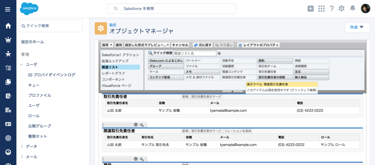The width and height of the screenshot is (375, 165).
Task: Clear the related list quick search
Action: (x=219, y=53)
